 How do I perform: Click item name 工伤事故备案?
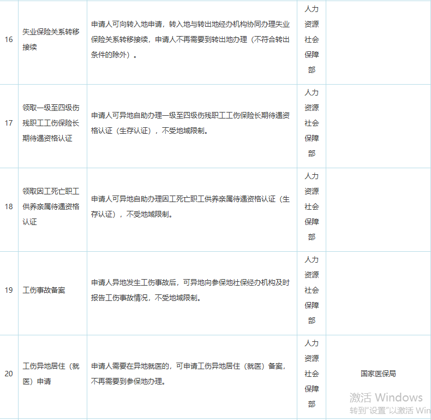point(44,290)
